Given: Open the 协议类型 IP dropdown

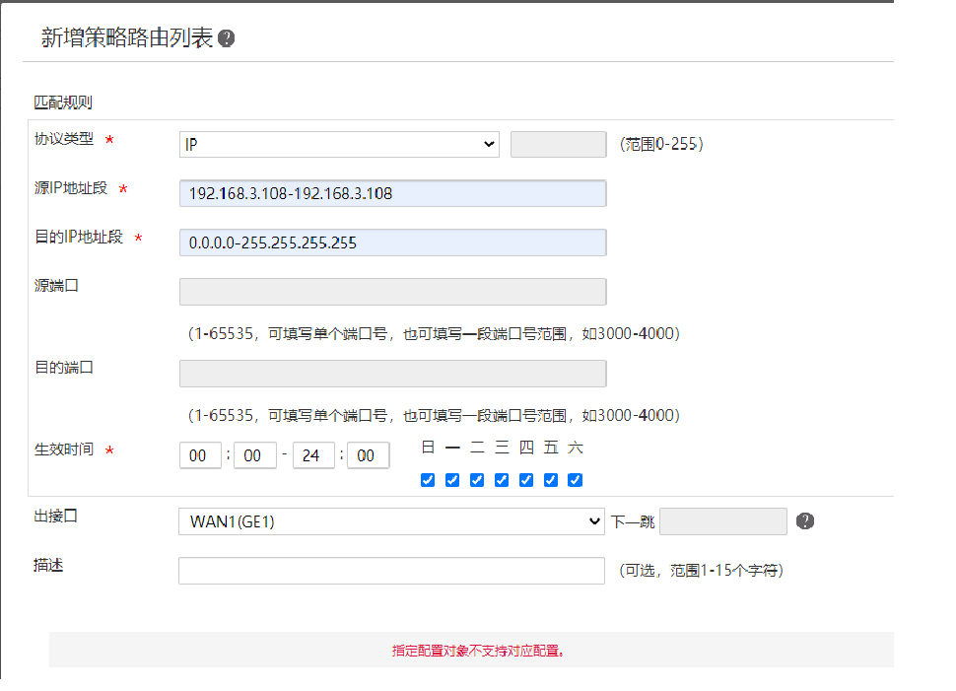Looking at the screenshot, I should 339,145.
